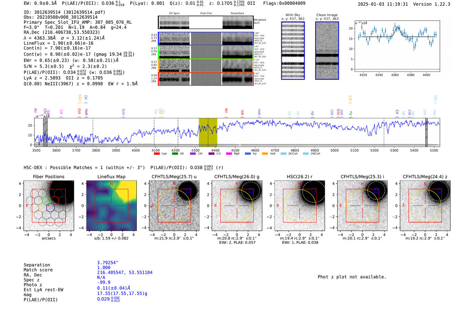Viewport: 474px width, 323px height.
Task: Click the 2025-01-03 11:19:31 timestamp
Action: (383, 4)
